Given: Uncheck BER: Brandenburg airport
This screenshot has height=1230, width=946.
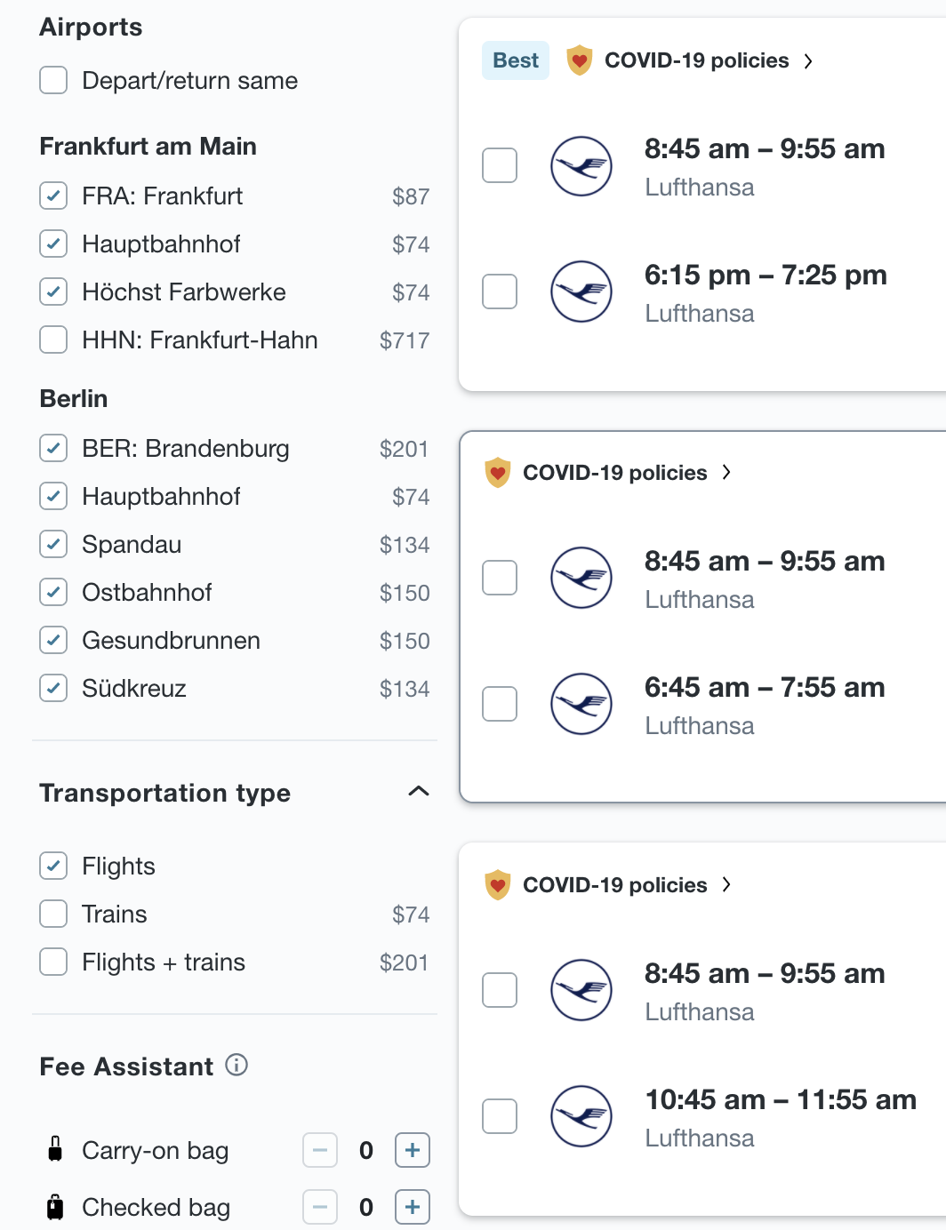Looking at the screenshot, I should tap(53, 448).
